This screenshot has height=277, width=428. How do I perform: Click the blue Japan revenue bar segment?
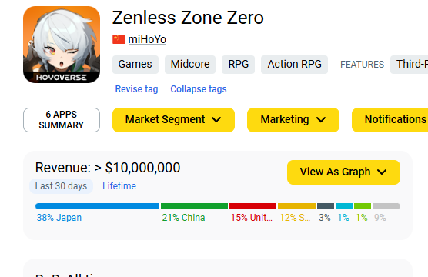point(98,206)
